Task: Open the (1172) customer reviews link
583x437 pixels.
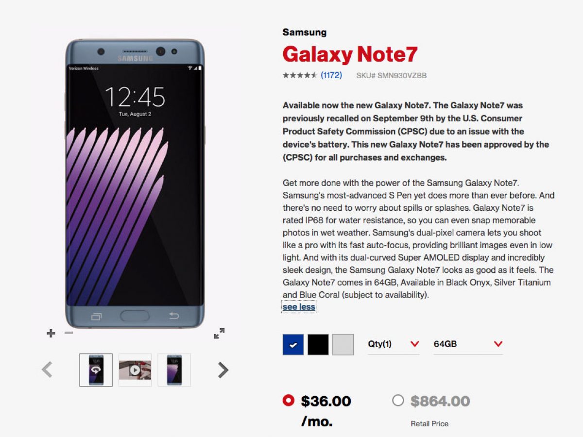Action: coord(331,75)
